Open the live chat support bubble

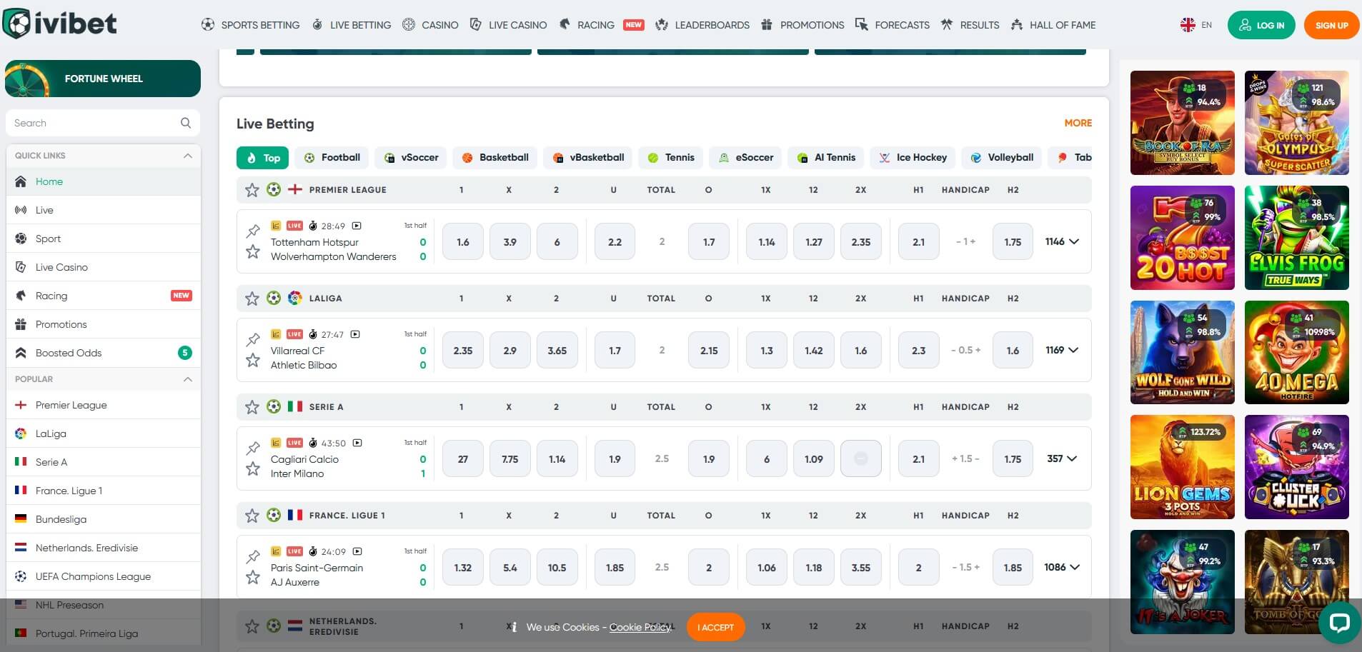point(1339,623)
